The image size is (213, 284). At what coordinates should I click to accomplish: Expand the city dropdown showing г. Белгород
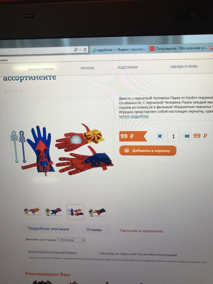(71, 240)
